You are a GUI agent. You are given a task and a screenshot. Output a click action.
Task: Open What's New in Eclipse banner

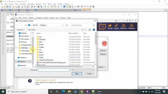[x=123, y=27]
